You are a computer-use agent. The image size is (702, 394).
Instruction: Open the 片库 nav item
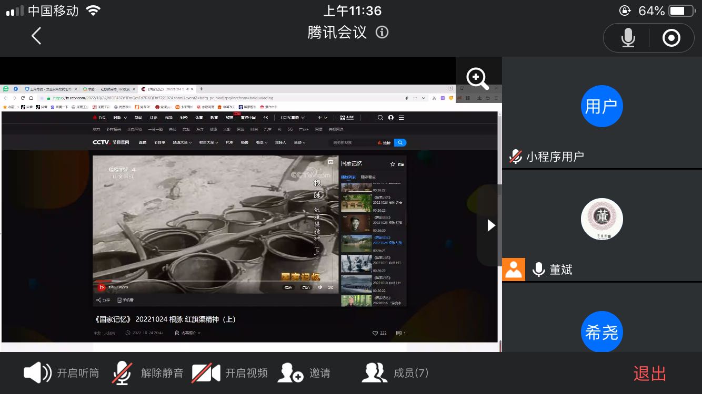229,142
